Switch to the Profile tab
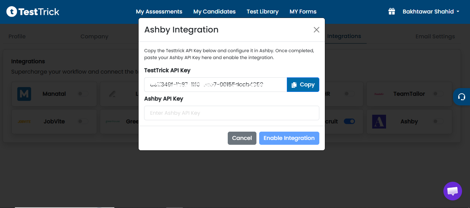Screen dimensions: 470x208 17,36
